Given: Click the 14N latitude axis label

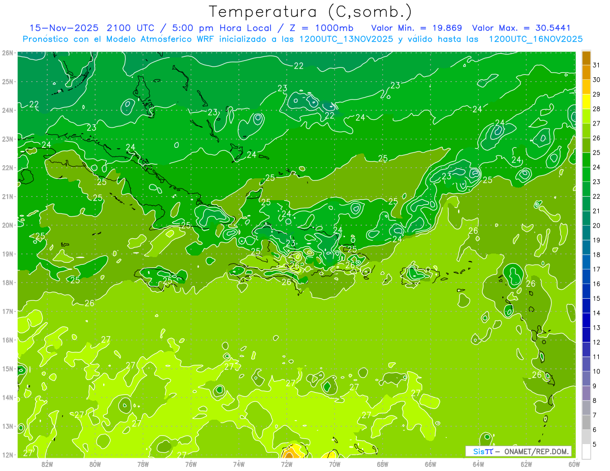Looking at the screenshot, I should click(8, 397).
